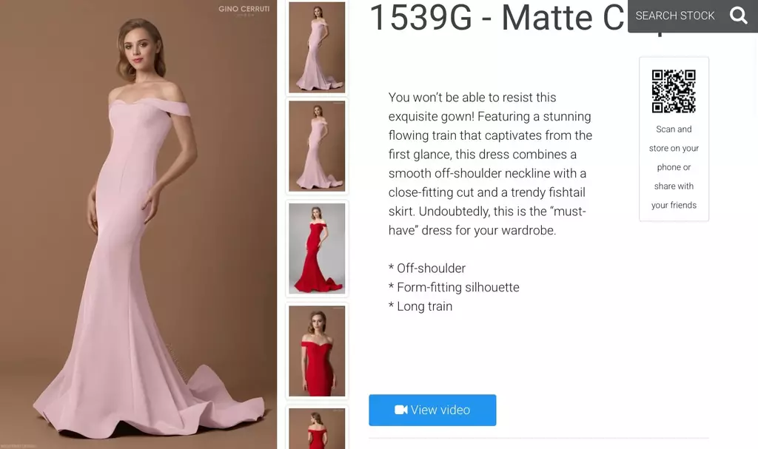Image resolution: width=758 pixels, height=449 pixels.
Task: Click the camera icon on View video
Action: [x=400, y=410]
